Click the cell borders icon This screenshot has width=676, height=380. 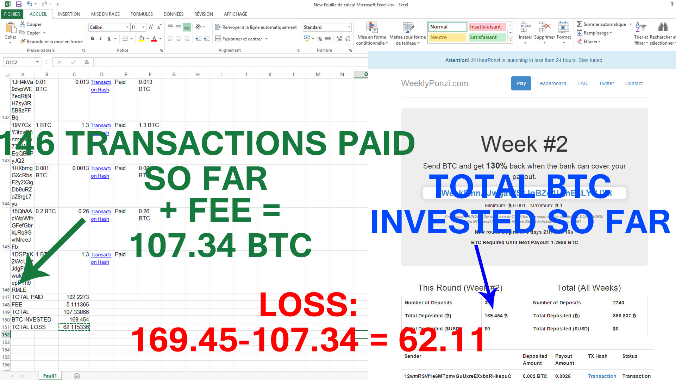125,39
